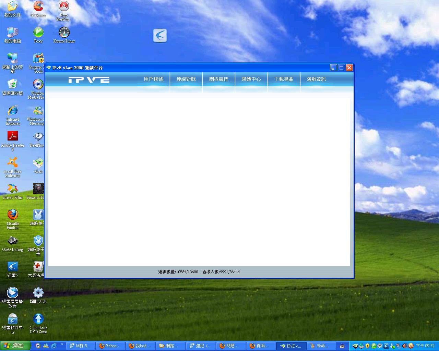Open the Systerac Tools desktop shortcut
The width and height of the screenshot is (439, 351).
(x=37, y=63)
